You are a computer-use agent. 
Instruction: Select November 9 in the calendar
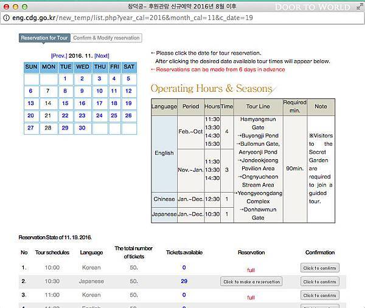(82, 91)
